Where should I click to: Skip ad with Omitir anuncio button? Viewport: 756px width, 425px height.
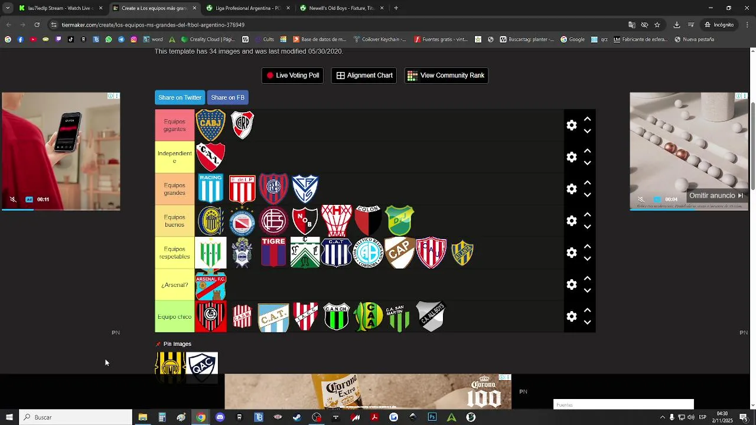pyautogui.click(x=716, y=195)
